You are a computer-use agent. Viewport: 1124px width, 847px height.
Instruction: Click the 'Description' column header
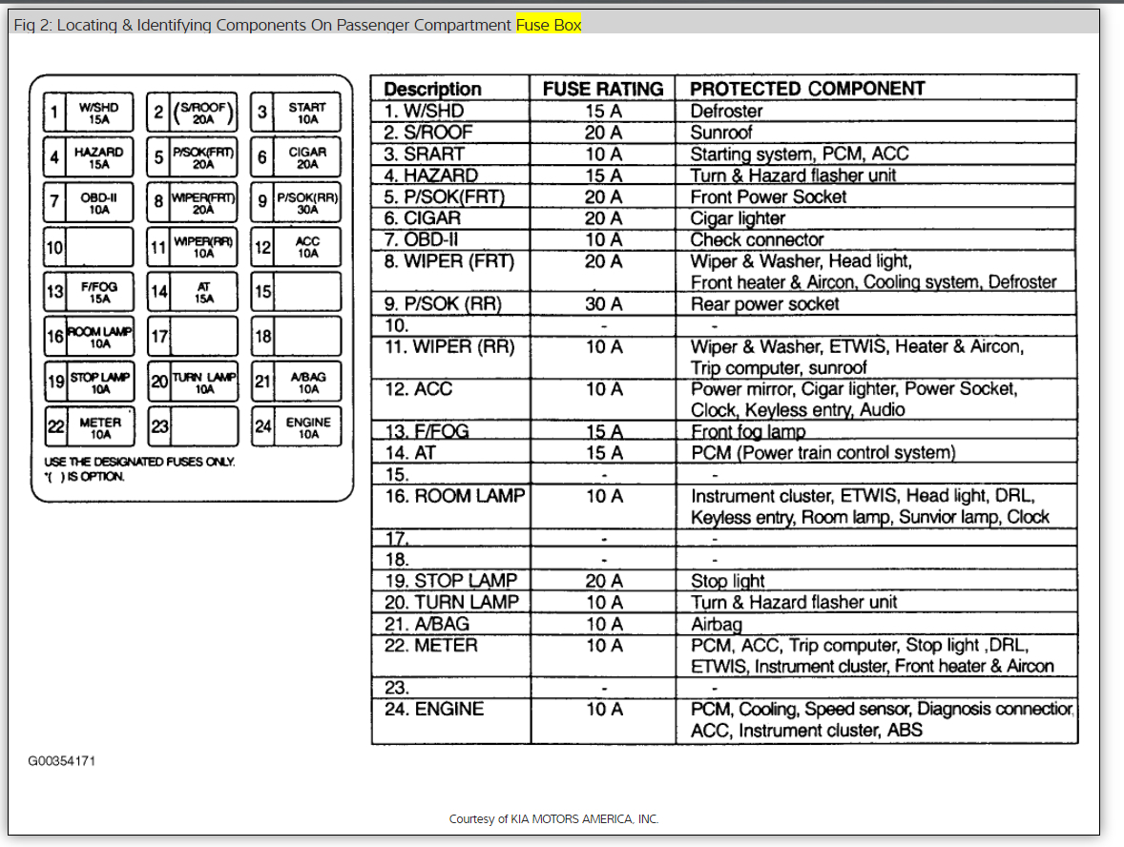tap(432, 89)
